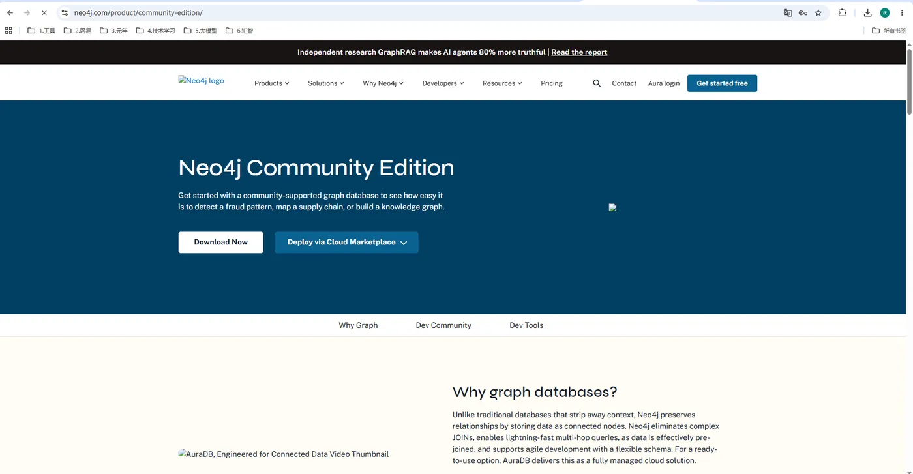Click the Why graph databases? heading
This screenshot has width=913, height=474.
535,392
